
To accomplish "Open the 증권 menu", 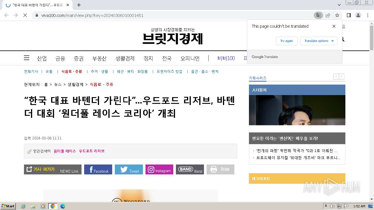I will click(79, 58).
